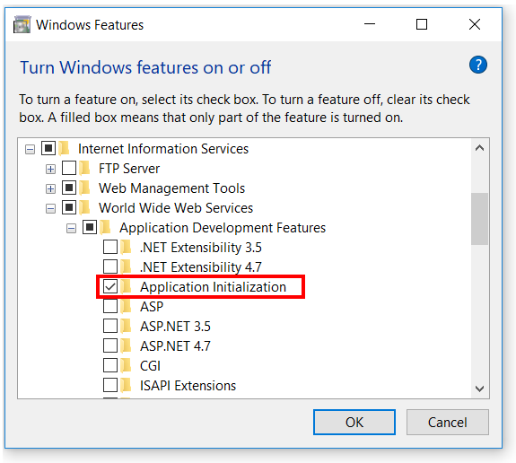Screen dimensions: 516x463
Task: Close the Windows Features dialog
Action: [x=475, y=24]
